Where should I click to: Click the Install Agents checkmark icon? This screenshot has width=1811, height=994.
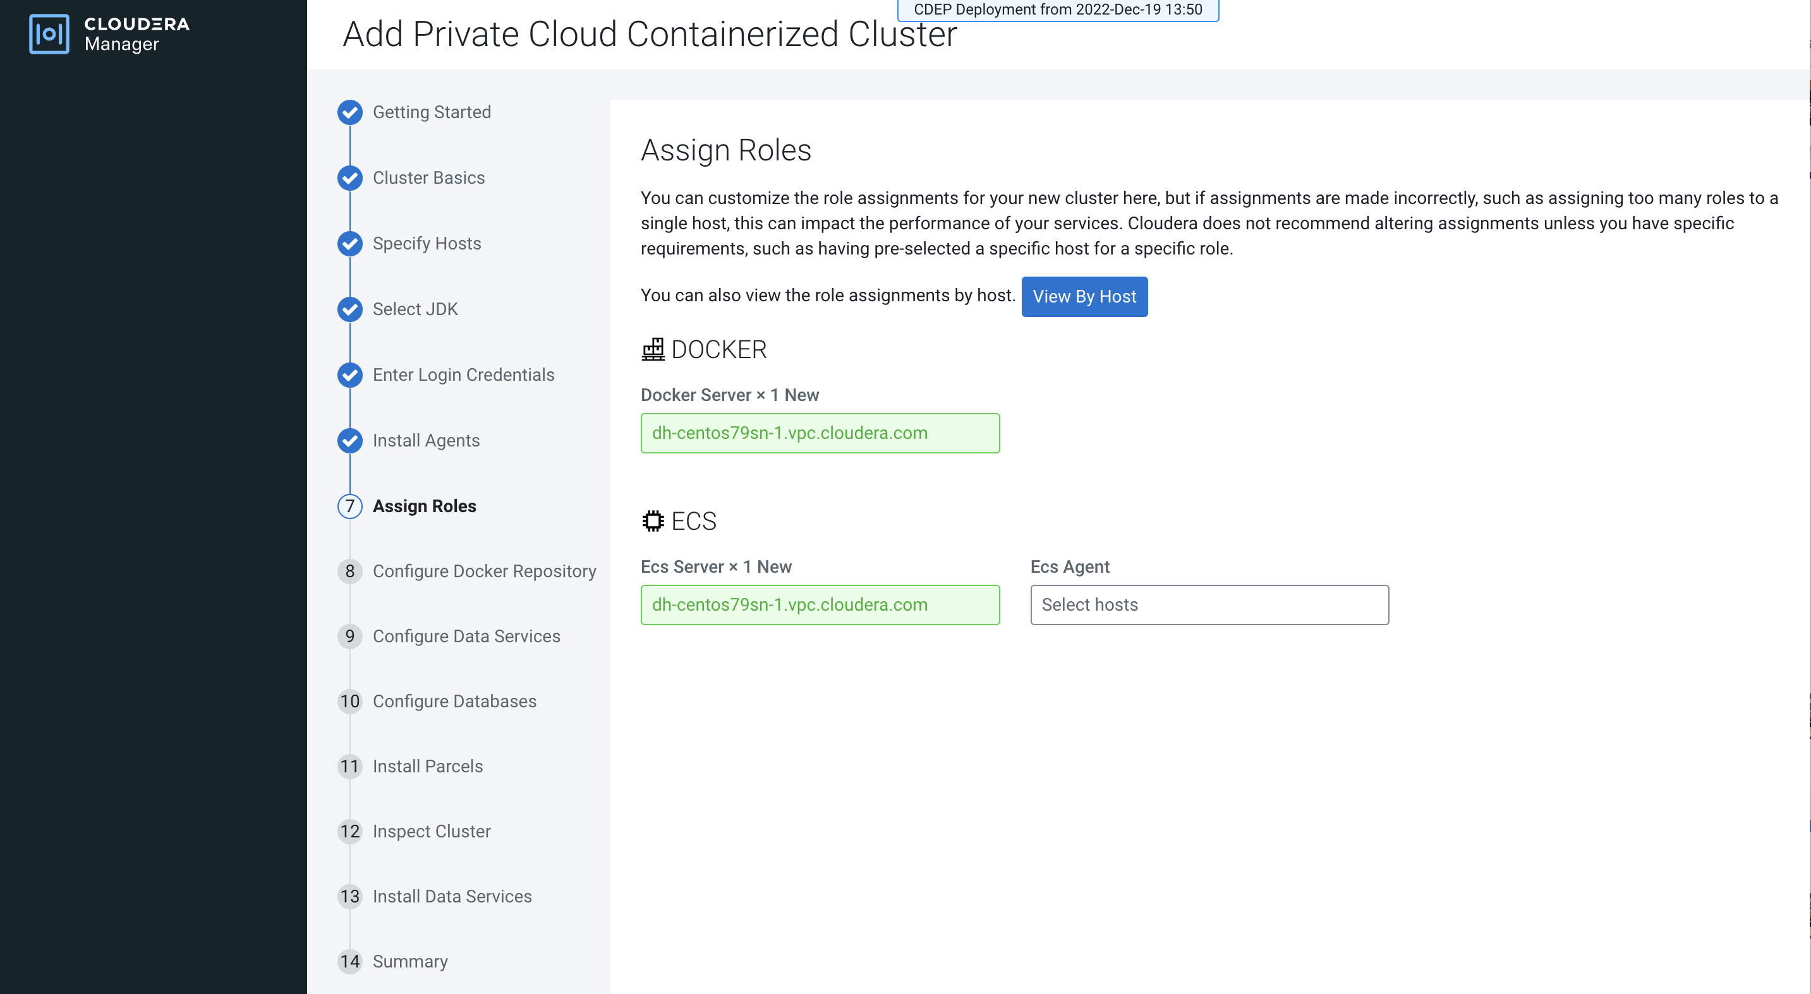pos(349,440)
